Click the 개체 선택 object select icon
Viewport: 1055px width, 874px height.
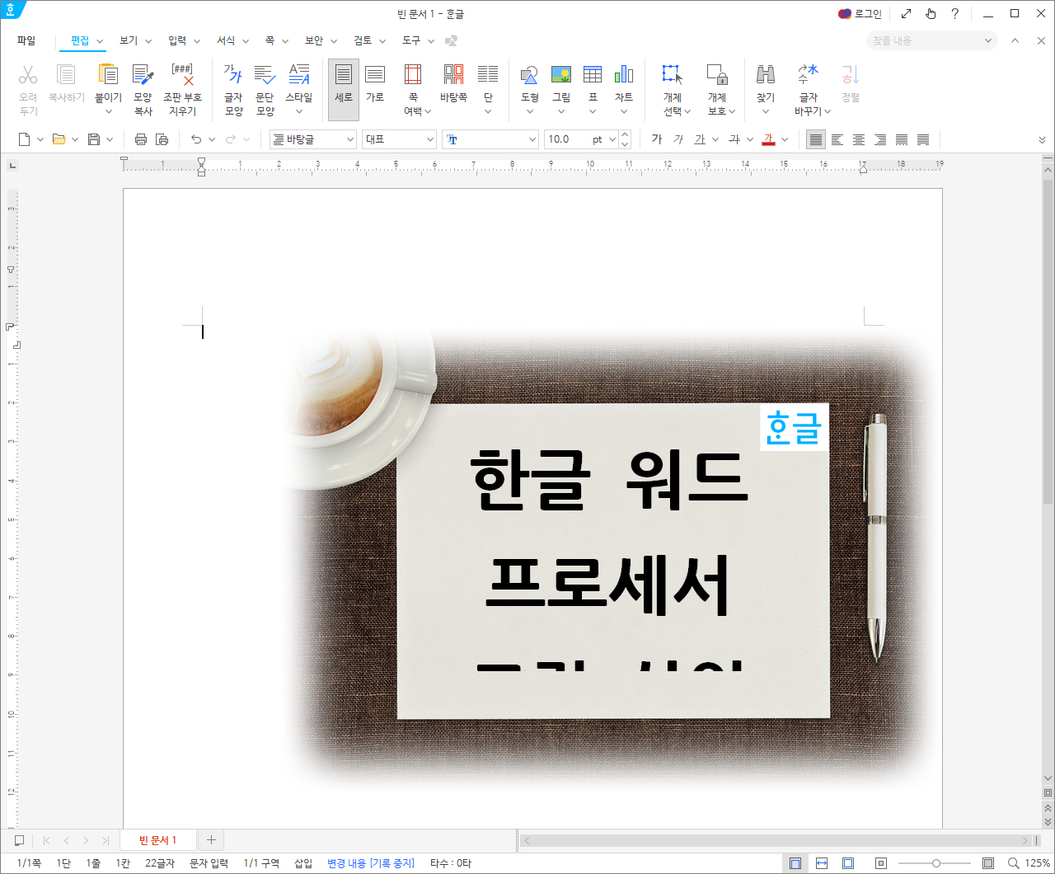point(673,75)
